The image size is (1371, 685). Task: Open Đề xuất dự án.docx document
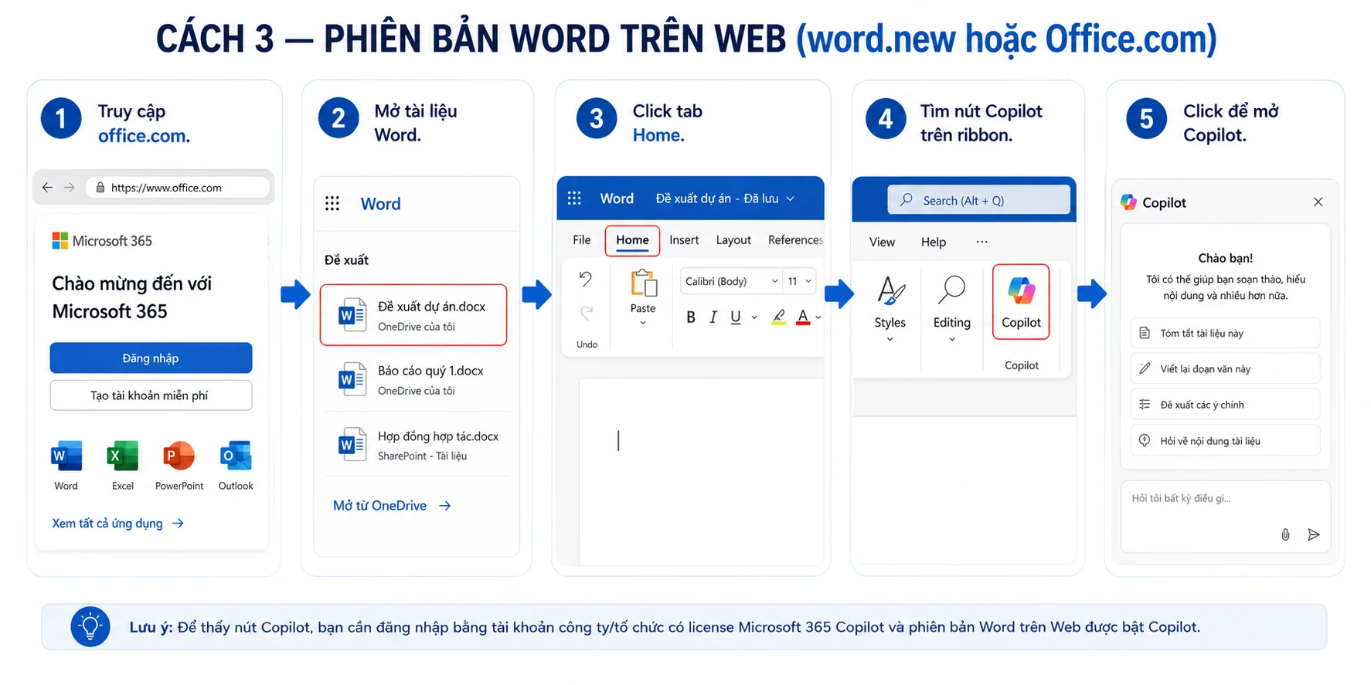[413, 315]
